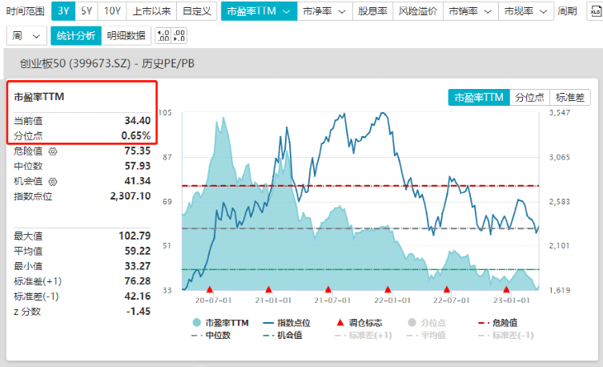Open the 市净率 dropdown

tap(327, 11)
